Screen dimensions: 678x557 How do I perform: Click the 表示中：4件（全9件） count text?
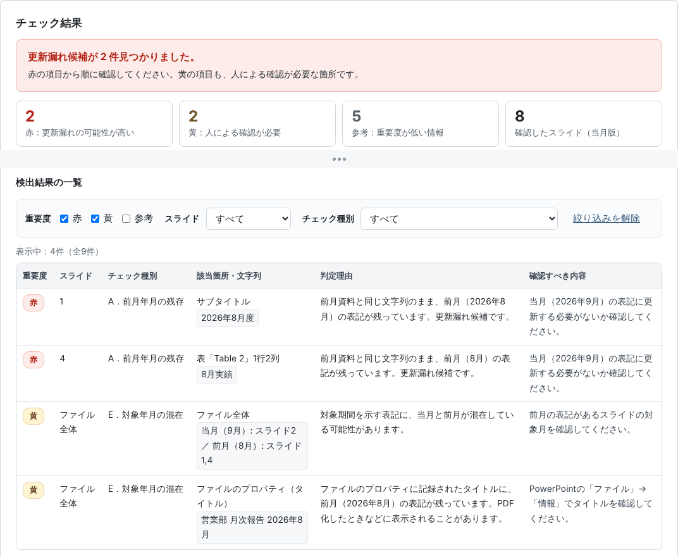(x=59, y=251)
